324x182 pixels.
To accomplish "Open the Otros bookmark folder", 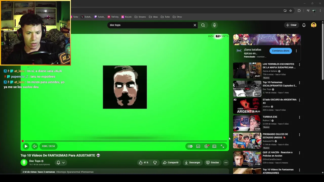I will 177,17.
